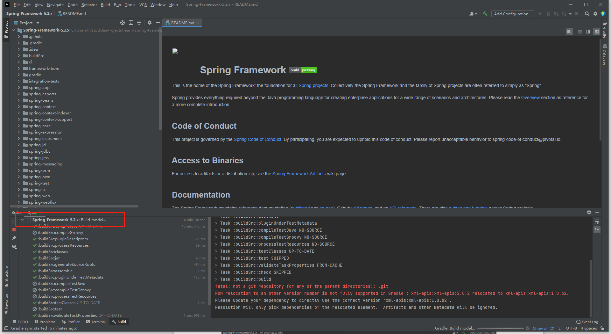Screen dimensions: 611x334
Task: Open the eye view filter in Build panel
Action: [14, 247]
